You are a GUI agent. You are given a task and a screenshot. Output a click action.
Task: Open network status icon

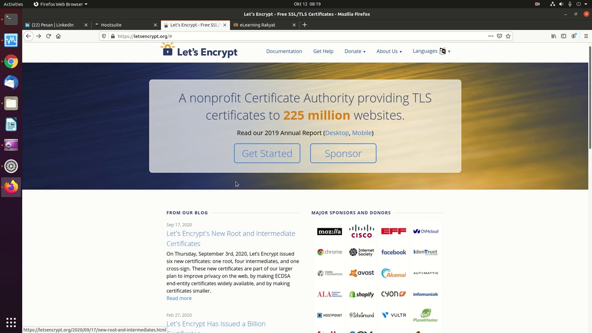pos(553,4)
